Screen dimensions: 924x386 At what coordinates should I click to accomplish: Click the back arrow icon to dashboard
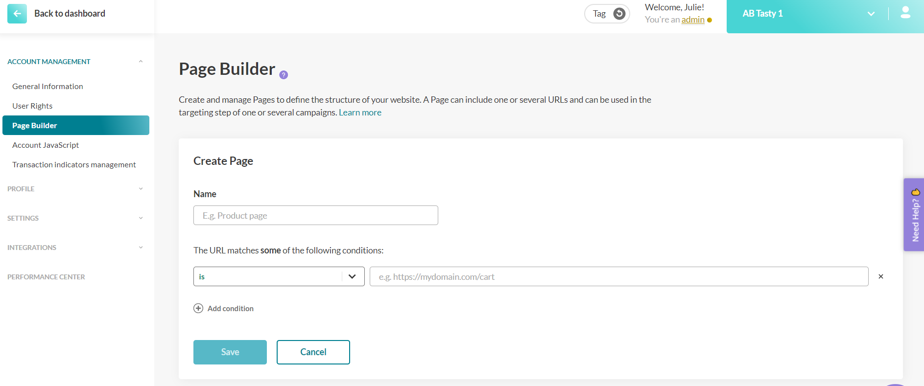(17, 14)
